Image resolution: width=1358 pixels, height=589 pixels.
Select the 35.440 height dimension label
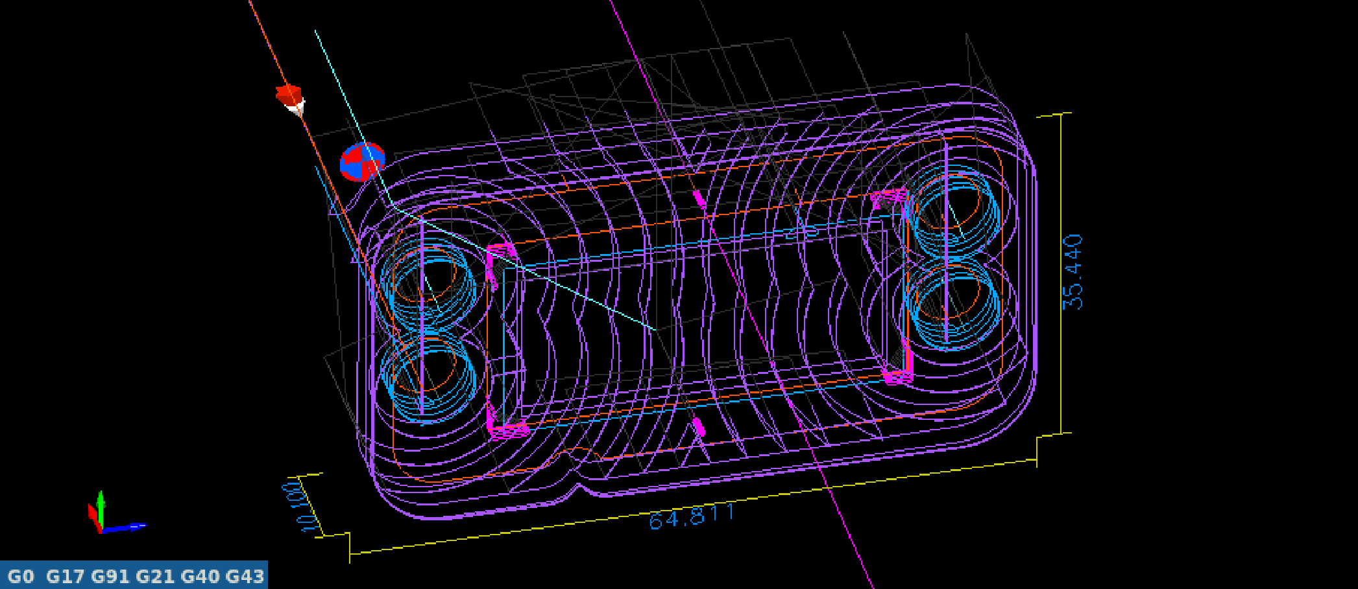1073,272
